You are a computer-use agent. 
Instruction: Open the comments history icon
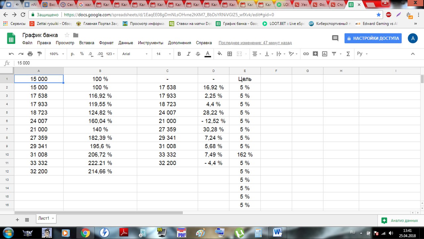(335, 38)
